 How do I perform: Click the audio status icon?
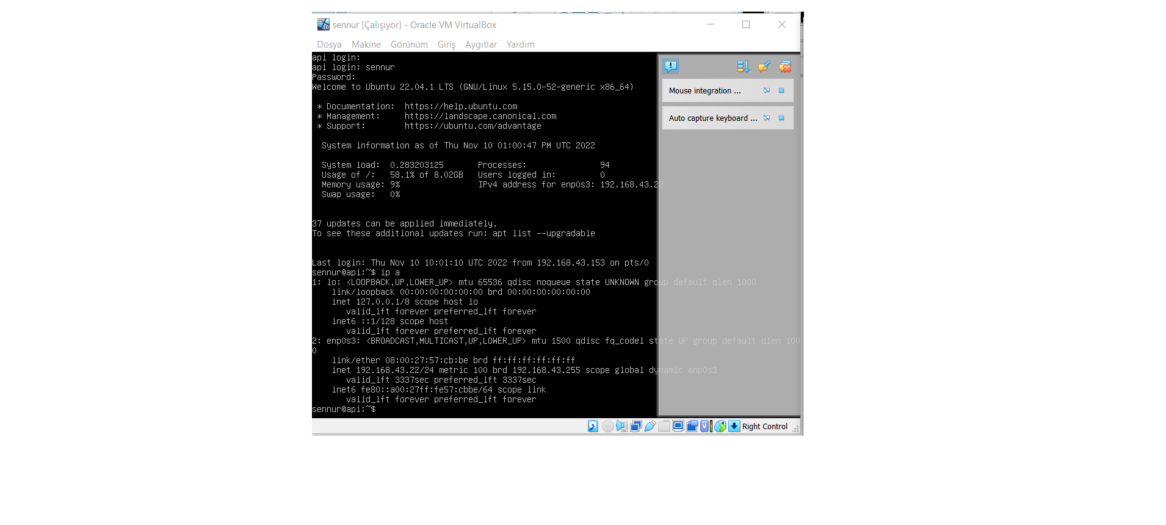tap(622, 426)
